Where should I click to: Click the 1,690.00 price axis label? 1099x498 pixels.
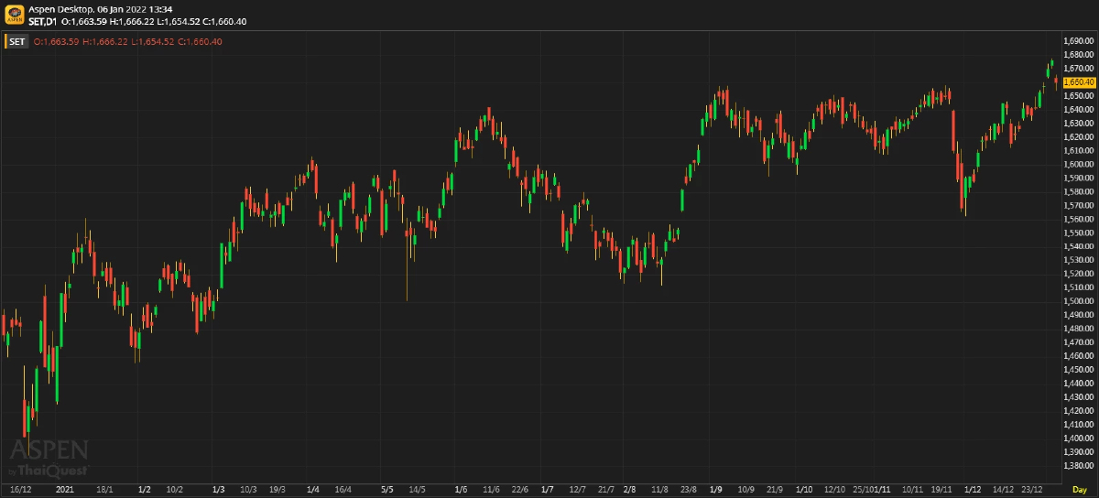(1080, 41)
